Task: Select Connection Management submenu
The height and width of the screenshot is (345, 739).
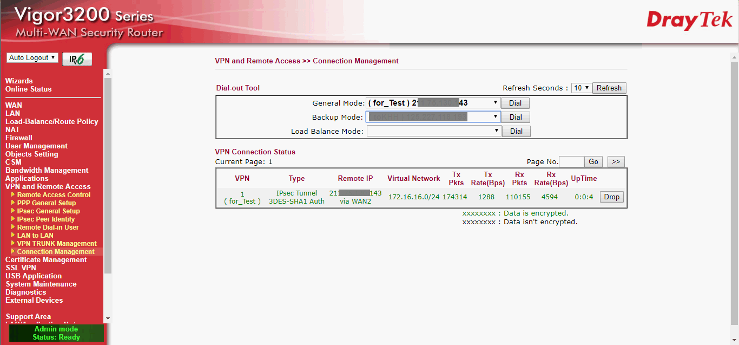Action: (x=56, y=252)
